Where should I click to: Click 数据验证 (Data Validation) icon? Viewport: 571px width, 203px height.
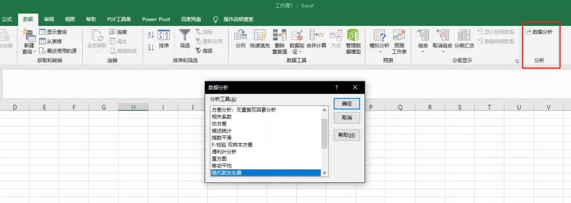point(297,35)
